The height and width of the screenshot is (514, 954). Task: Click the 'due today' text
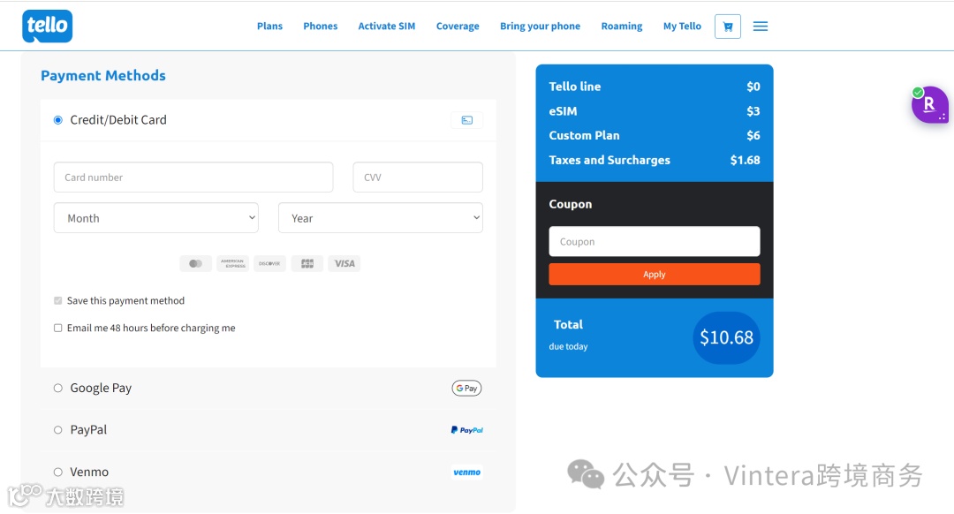pyautogui.click(x=568, y=347)
